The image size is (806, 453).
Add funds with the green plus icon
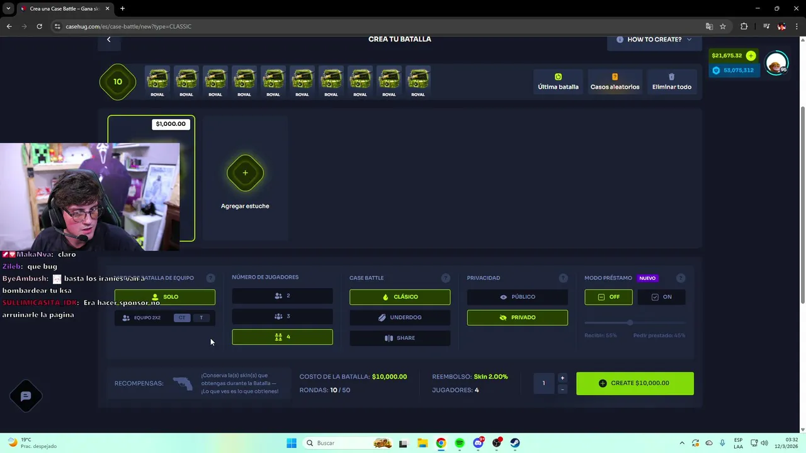click(x=751, y=55)
